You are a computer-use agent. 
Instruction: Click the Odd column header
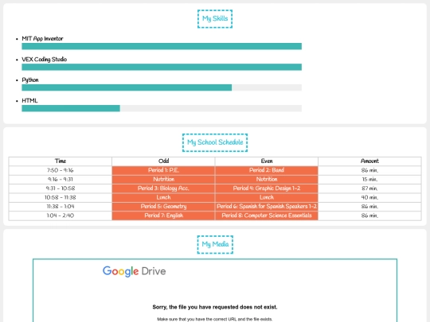[x=163, y=161]
